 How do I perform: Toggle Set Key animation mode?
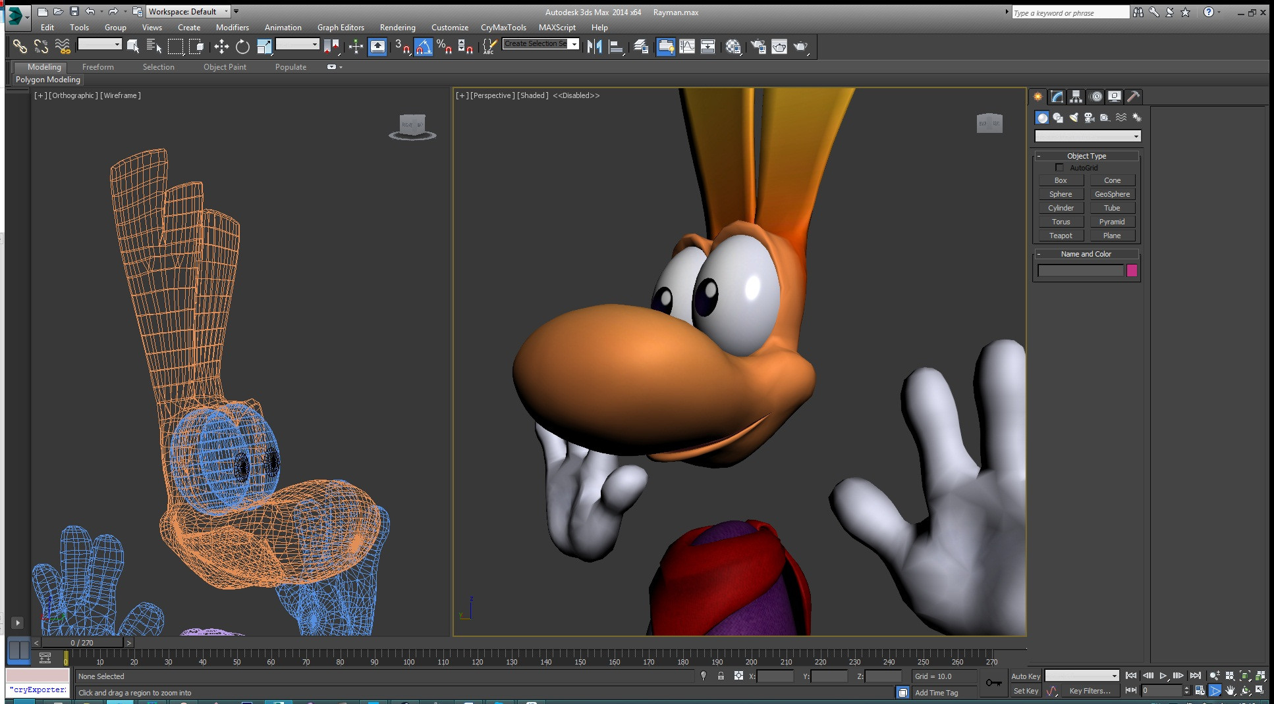[x=1026, y=691]
